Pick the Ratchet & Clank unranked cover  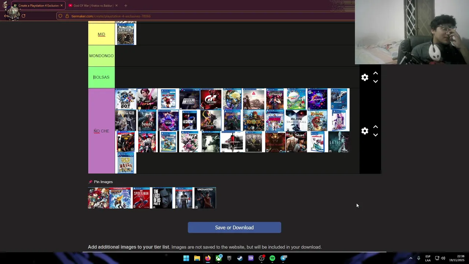point(120,198)
